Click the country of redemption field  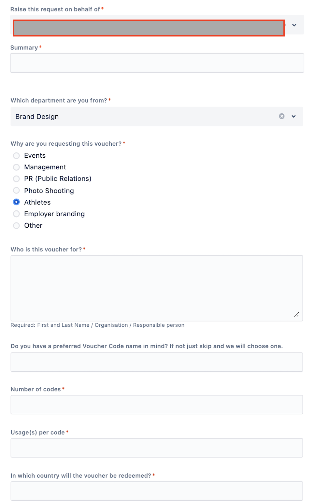click(157, 491)
